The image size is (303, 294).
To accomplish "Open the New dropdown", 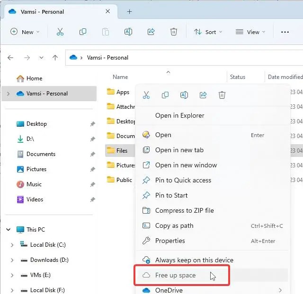I will [25, 32].
